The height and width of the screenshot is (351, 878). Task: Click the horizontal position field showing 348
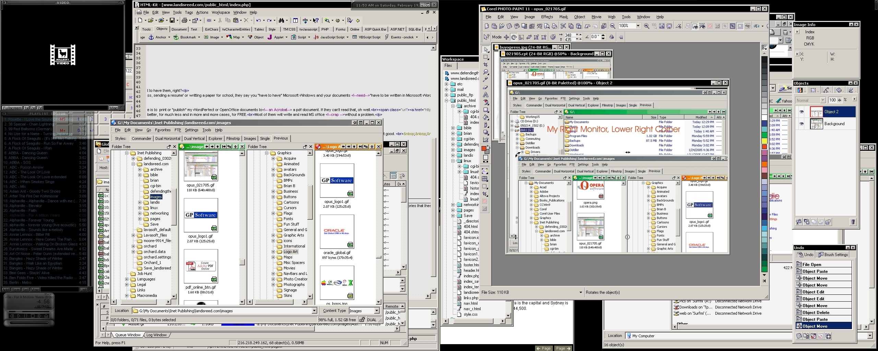coord(569,35)
